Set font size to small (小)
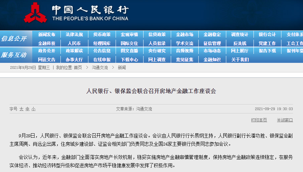 pos(34,109)
